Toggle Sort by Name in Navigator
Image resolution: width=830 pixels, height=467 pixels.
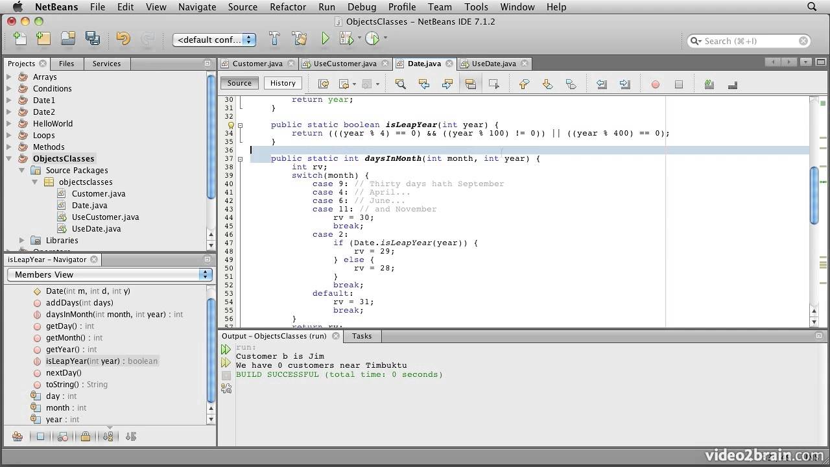pos(108,437)
